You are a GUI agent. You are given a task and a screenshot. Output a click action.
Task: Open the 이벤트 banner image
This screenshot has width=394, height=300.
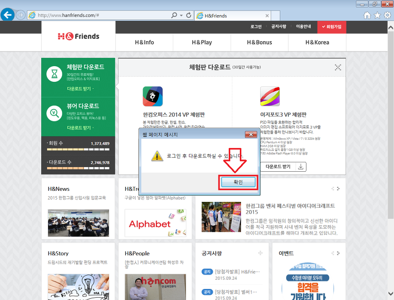(308, 281)
